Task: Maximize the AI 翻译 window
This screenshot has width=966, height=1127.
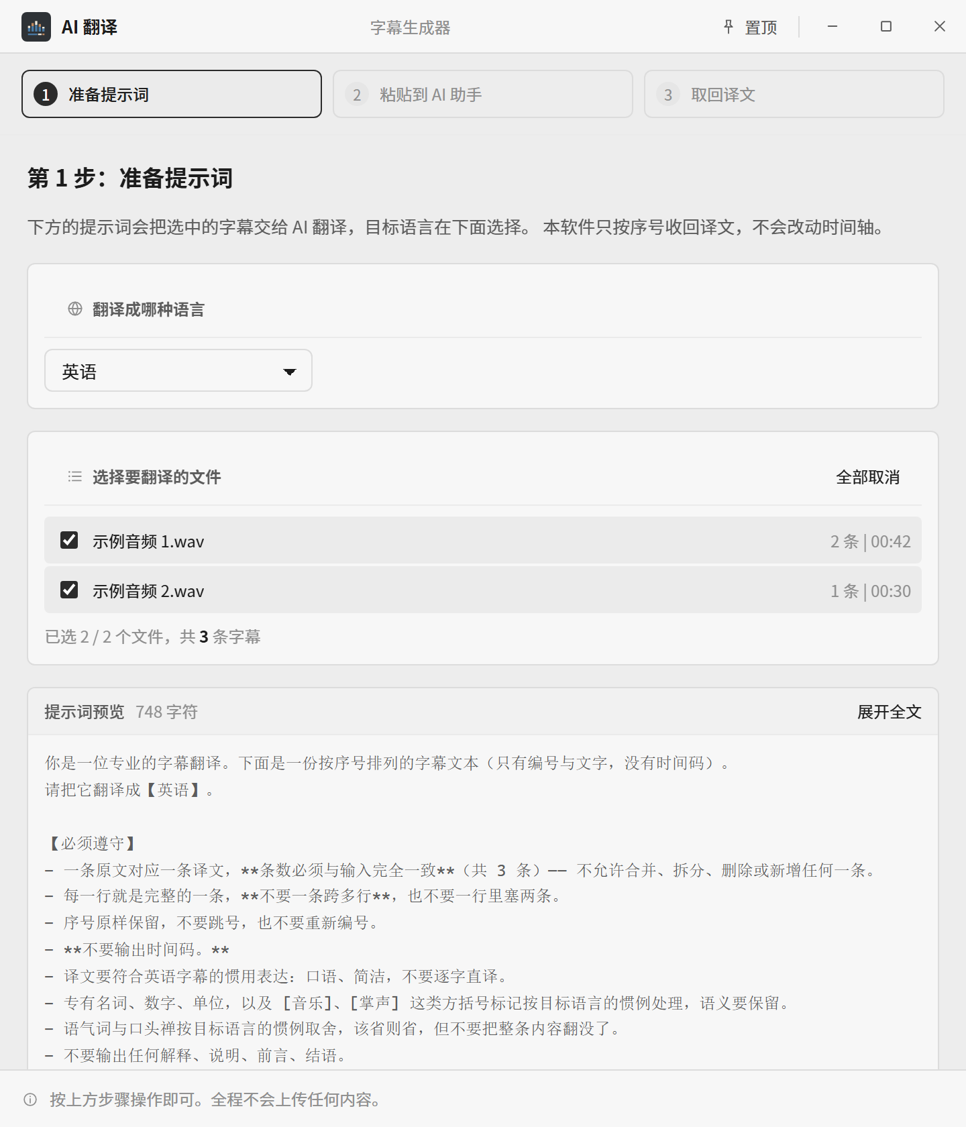Action: [886, 27]
